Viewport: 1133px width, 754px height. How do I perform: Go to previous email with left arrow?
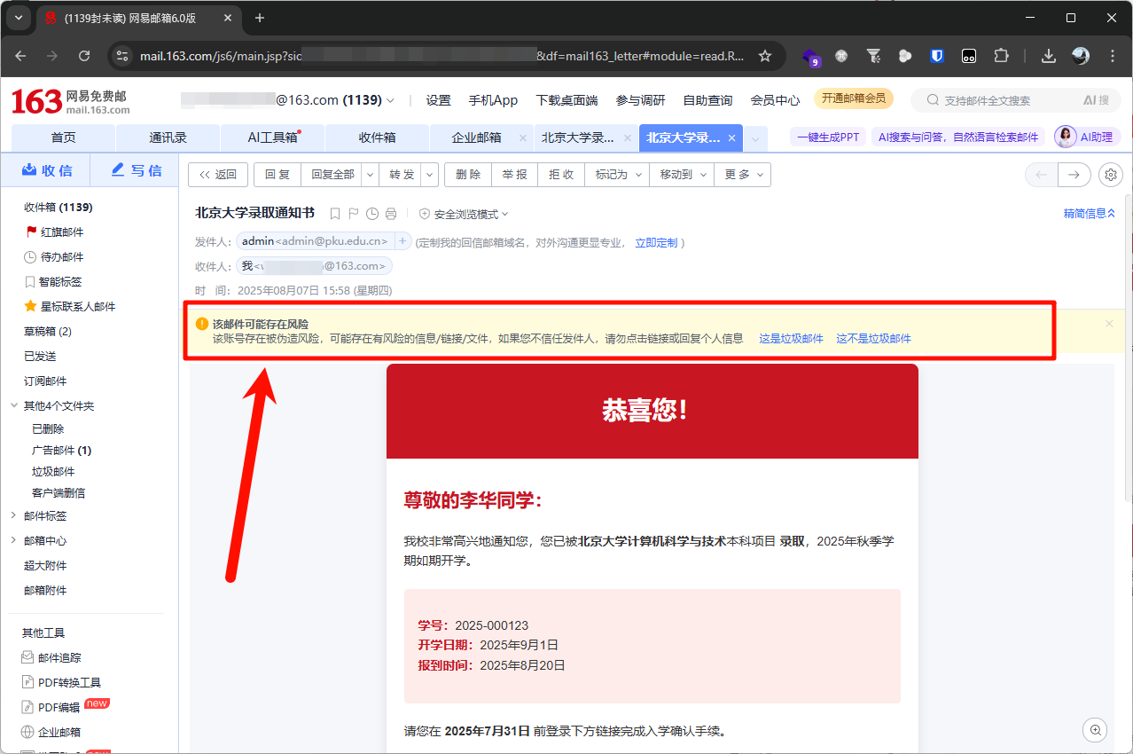click(x=1041, y=175)
